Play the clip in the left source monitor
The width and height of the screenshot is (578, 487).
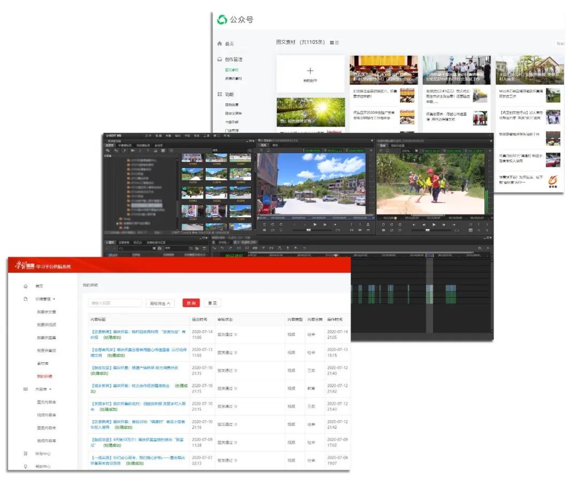pos(315,224)
